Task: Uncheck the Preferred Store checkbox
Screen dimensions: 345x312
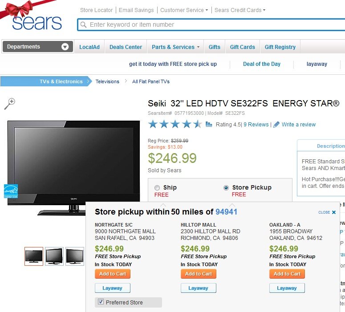Action: [x=101, y=302]
